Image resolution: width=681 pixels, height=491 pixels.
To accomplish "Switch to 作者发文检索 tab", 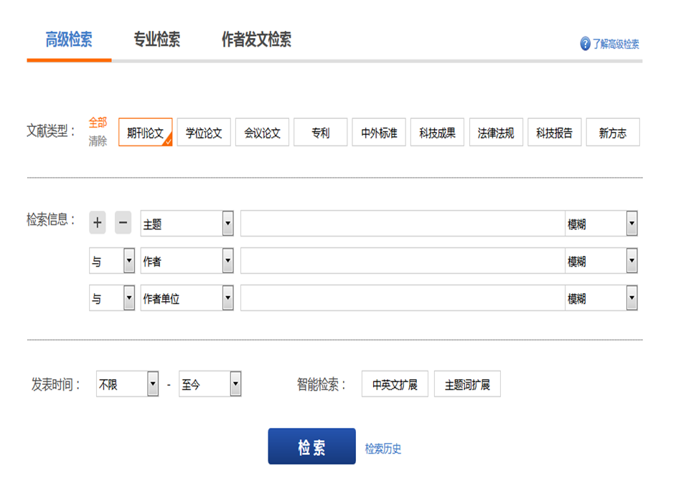I will coord(256,39).
